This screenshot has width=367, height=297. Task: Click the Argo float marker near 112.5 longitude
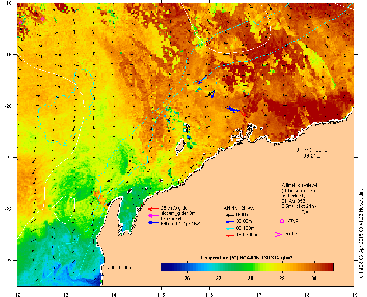tap(42, 19)
